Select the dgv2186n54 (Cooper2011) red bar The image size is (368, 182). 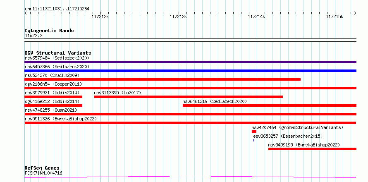click(x=190, y=88)
